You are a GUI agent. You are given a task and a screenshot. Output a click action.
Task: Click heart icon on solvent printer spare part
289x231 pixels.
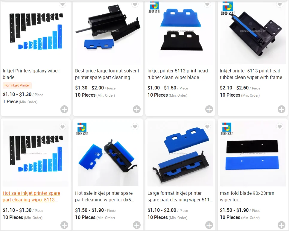pyautogui.click(x=135, y=4)
